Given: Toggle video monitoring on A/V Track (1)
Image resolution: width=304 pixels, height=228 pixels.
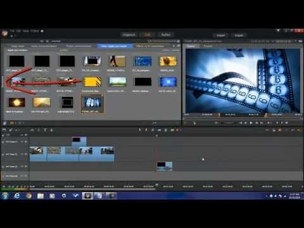Looking at the screenshot, I should point(22,142).
